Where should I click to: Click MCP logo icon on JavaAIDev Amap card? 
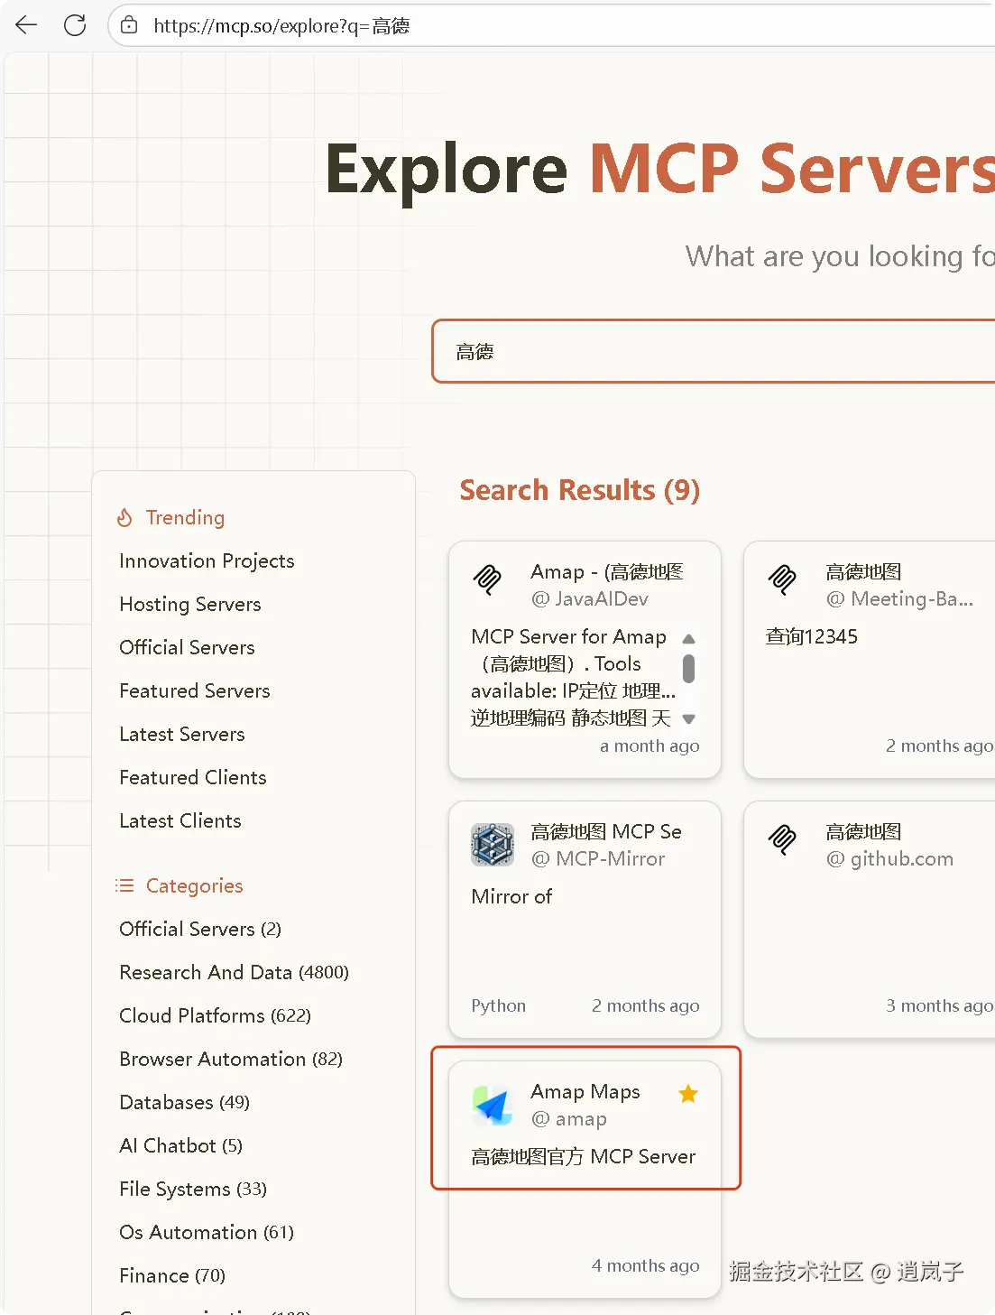(488, 579)
